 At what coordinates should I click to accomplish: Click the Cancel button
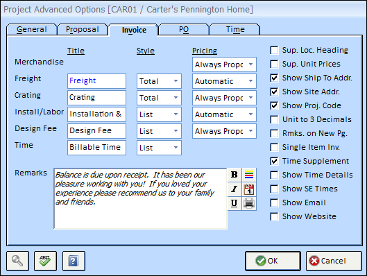tap(334, 261)
